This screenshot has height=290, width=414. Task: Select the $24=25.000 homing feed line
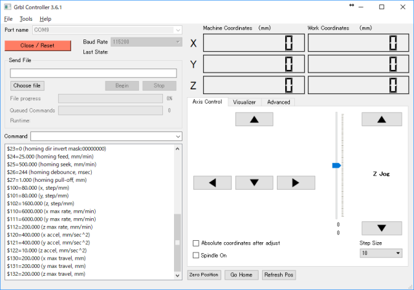click(50, 157)
